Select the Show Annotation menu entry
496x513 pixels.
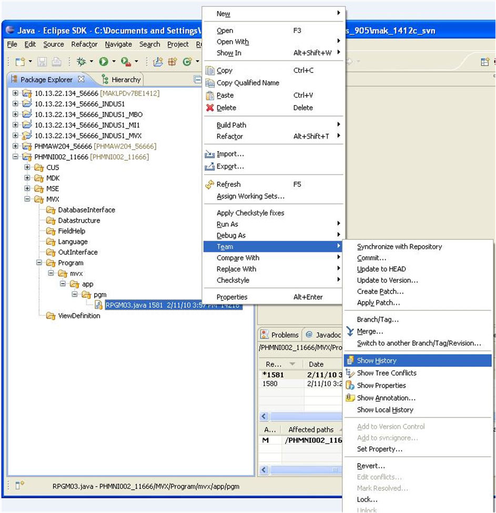[386, 398]
